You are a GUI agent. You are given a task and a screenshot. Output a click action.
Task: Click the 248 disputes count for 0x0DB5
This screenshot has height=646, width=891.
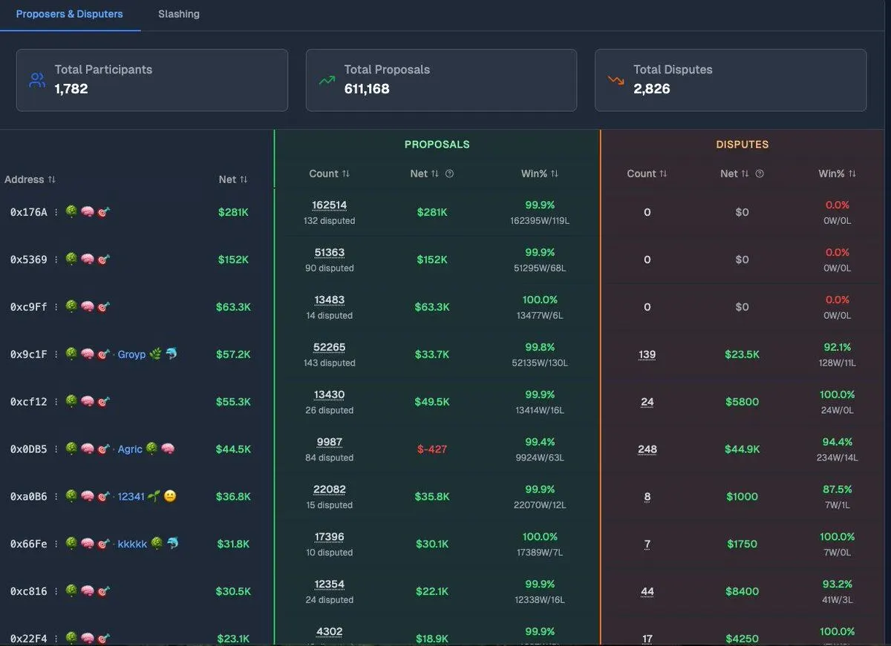647,449
